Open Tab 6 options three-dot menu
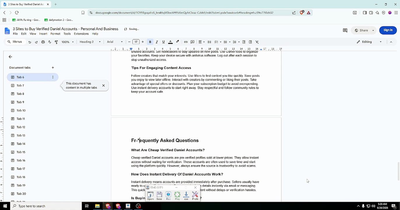The image size is (400, 210). click(x=53, y=77)
